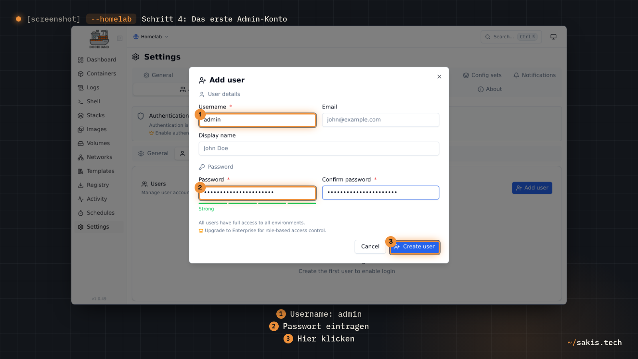Click the key icon beside Password heading
638x359 pixels.
202,167
